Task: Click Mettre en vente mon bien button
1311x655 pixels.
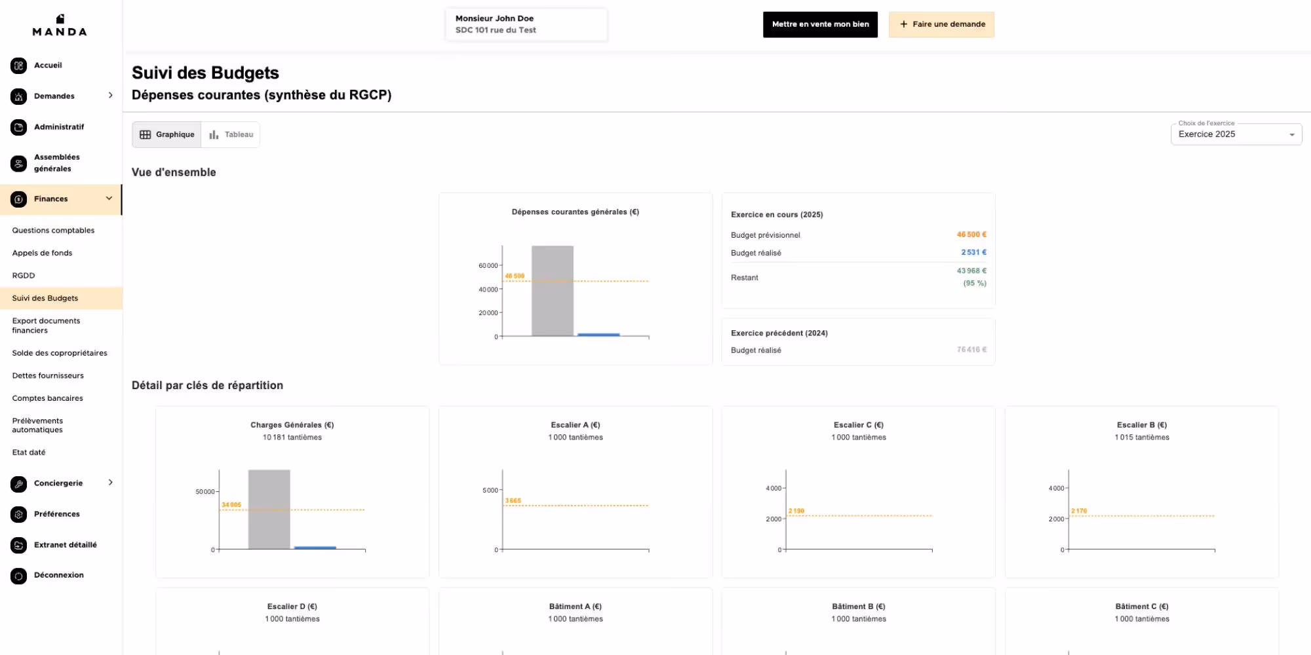Action: click(820, 24)
